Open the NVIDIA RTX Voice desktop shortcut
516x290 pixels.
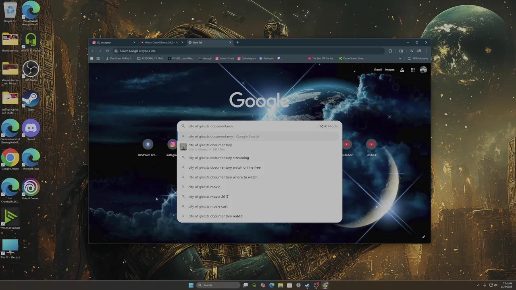point(31,42)
